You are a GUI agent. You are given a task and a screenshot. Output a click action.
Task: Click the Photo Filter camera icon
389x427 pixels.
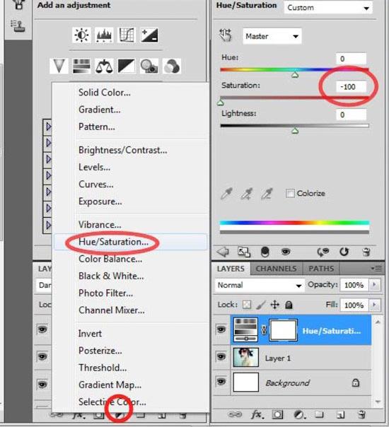click(x=149, y=66)
